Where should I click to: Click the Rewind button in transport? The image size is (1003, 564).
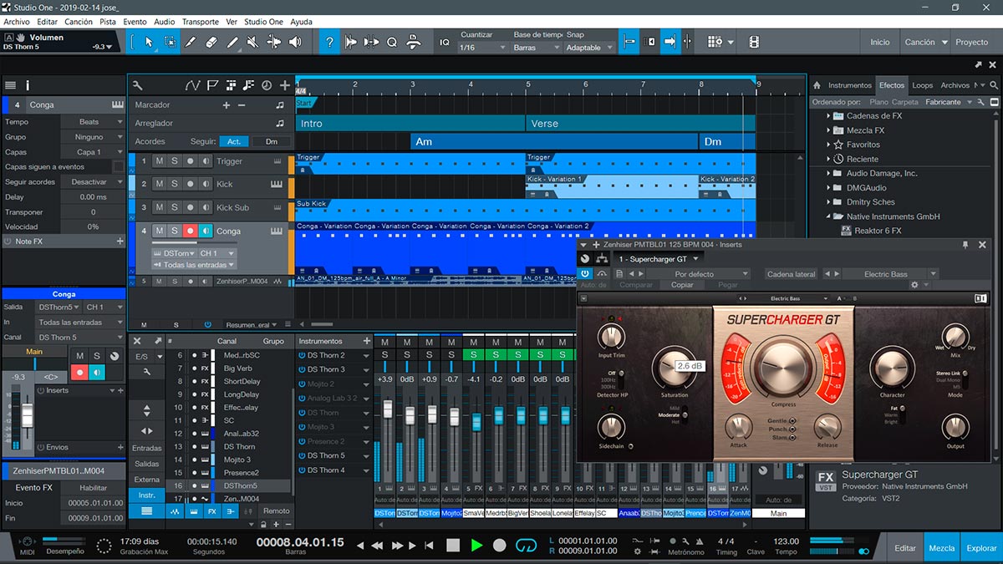click(x=377, y=546)
